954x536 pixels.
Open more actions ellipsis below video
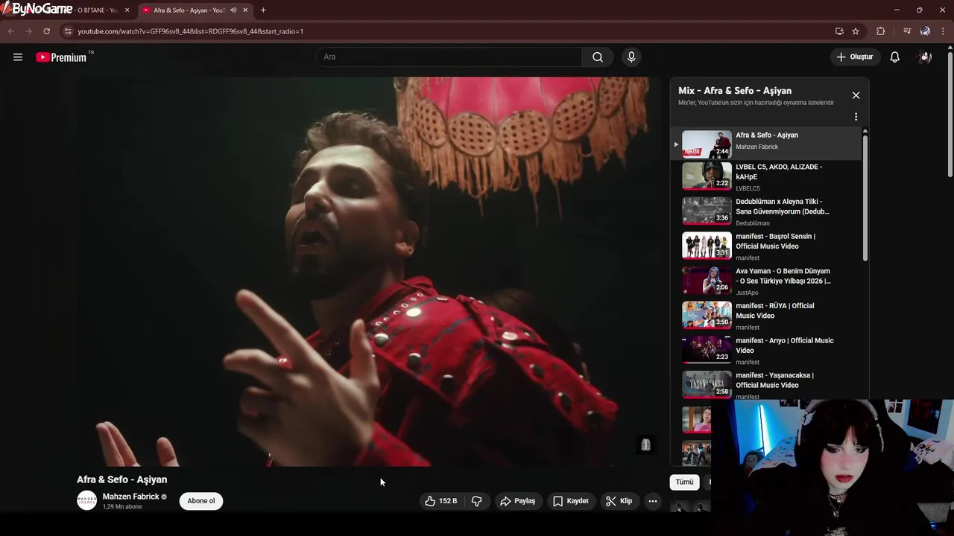coord(653,501)
